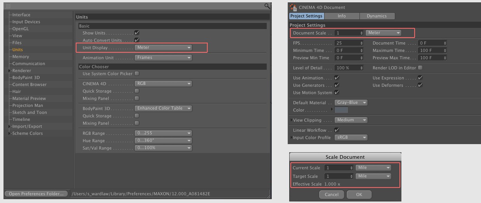The height and width of the screenshot is (203, 481).
Task: Open the Unit Display dropdown
Action: (163, 48)
